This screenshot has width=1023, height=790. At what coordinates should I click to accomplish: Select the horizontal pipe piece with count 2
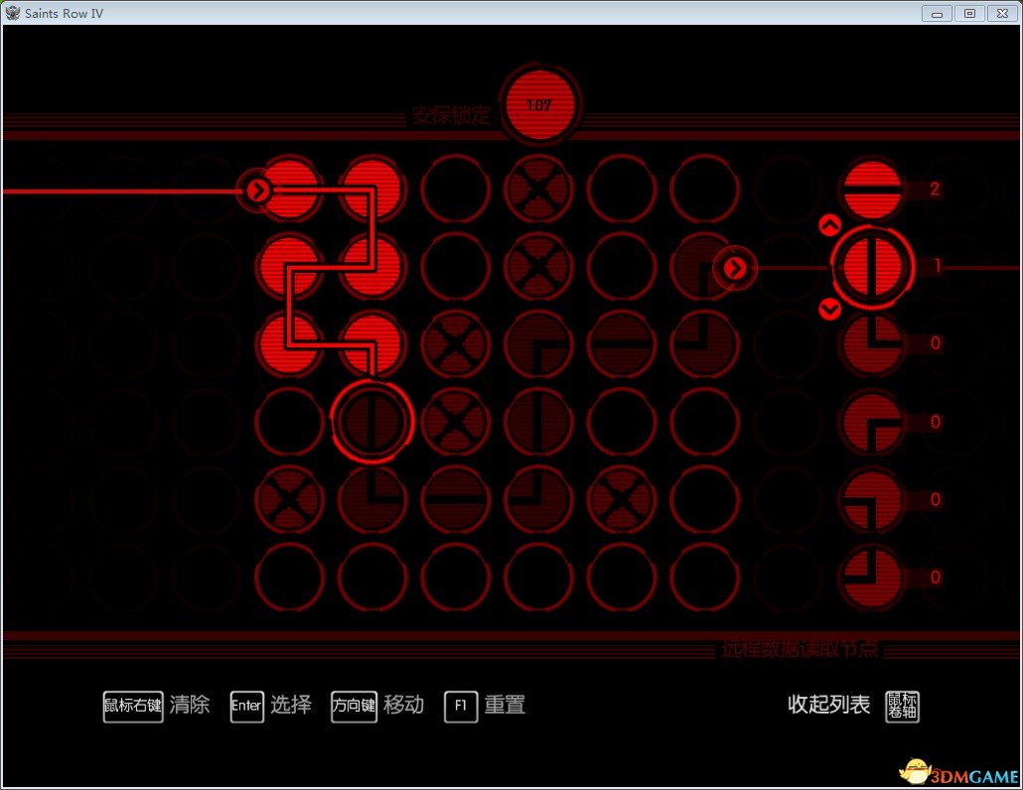tap(872, 189)
